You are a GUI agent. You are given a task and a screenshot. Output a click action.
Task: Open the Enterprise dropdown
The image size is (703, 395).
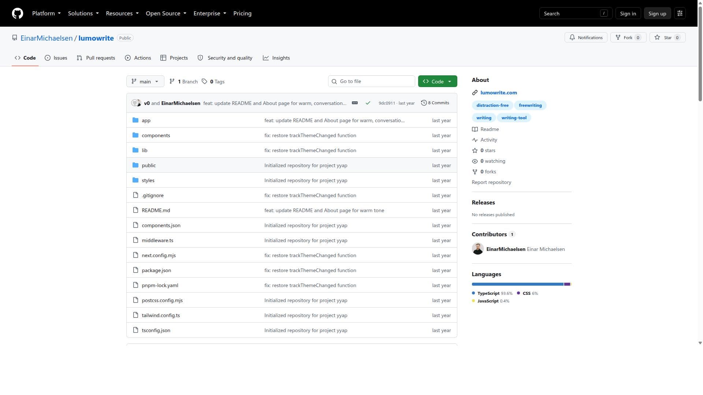pos(210,14)
